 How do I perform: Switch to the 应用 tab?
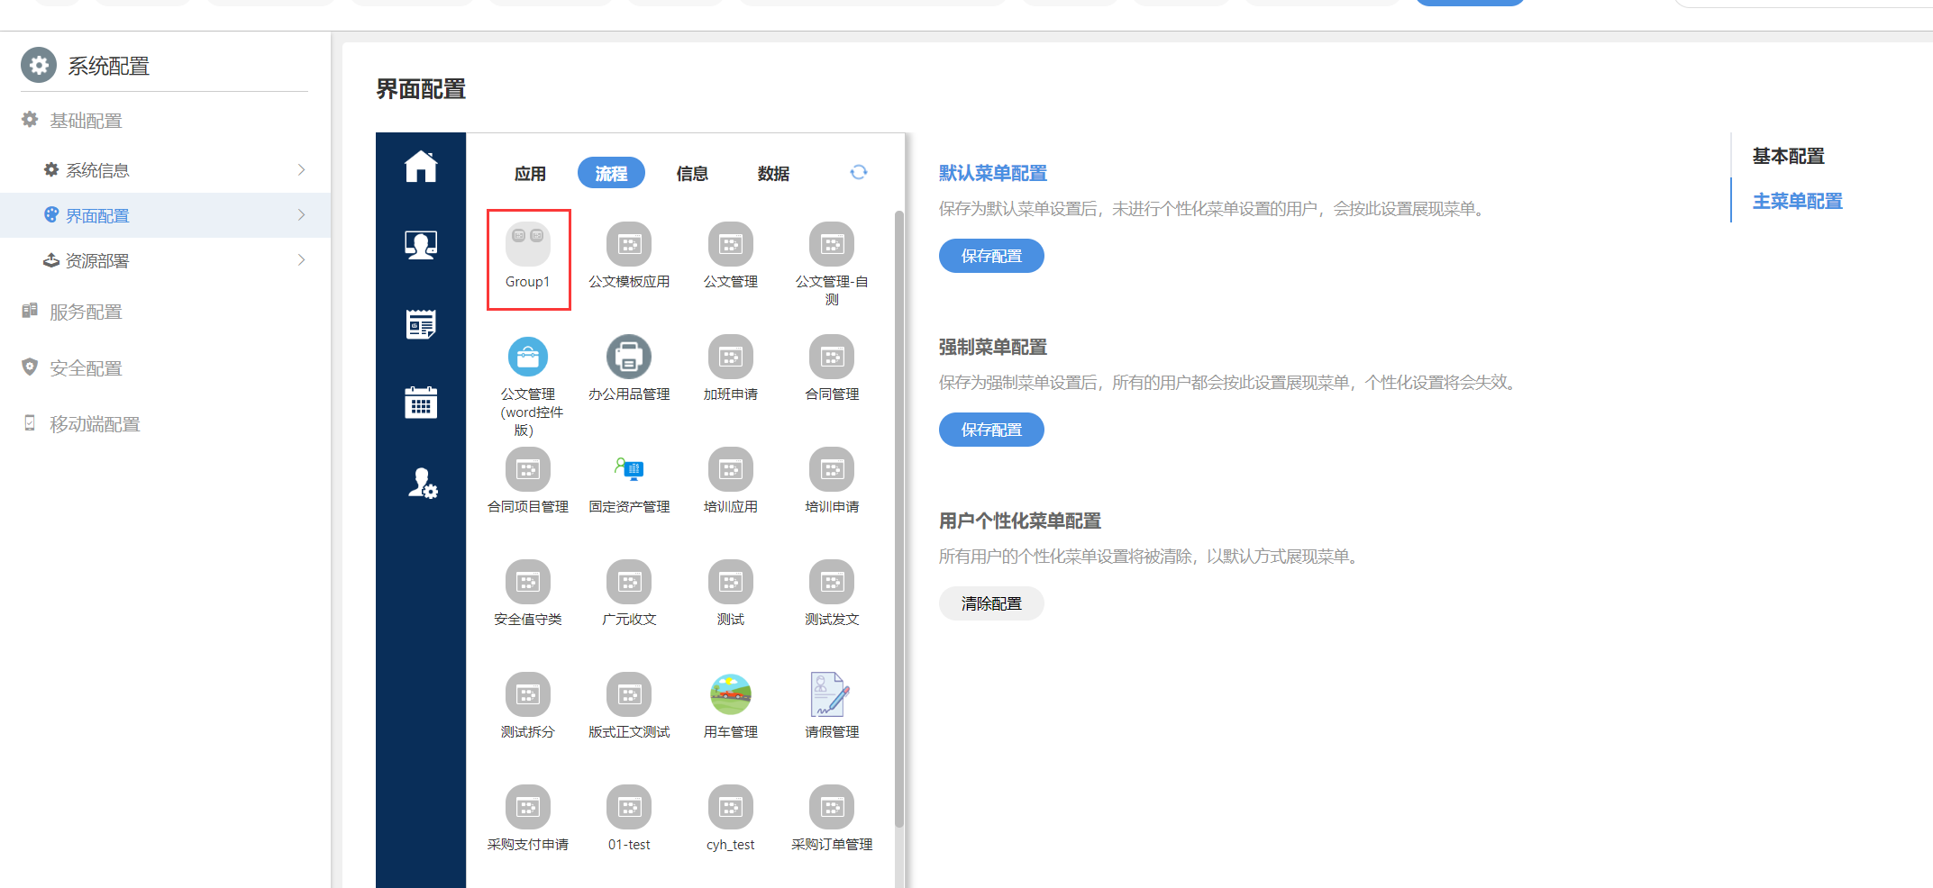(530, 173)
